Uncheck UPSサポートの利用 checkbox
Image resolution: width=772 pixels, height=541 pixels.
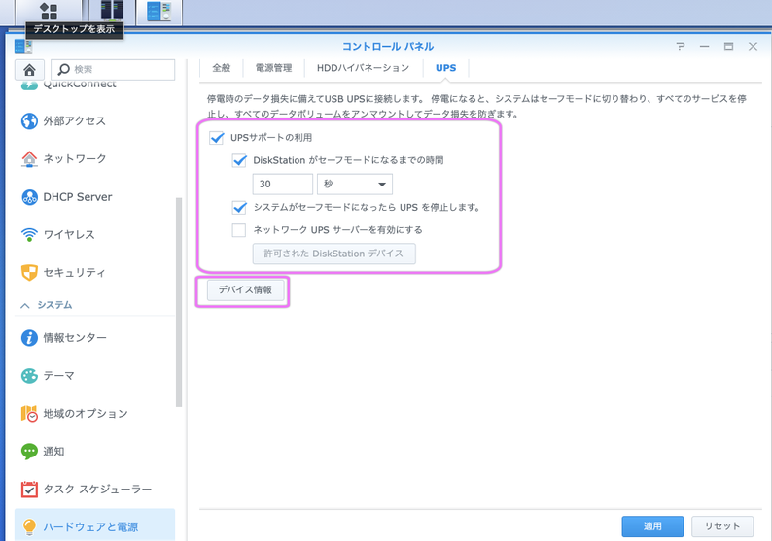pyautogui.click(x=217, y=138)
